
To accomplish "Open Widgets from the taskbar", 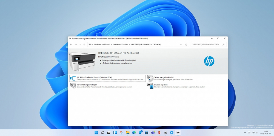I will [115, 133].
